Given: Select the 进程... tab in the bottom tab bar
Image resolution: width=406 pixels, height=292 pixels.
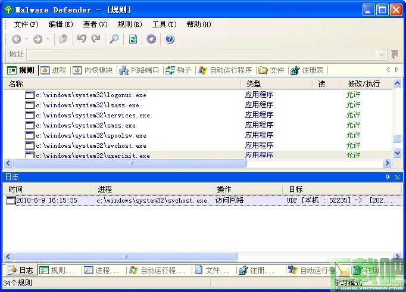Looking at the screenshot, I should [x=102, y=270].
